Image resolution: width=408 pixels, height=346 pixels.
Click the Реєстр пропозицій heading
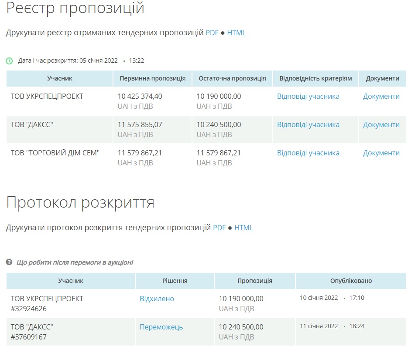tap(75, 8)
